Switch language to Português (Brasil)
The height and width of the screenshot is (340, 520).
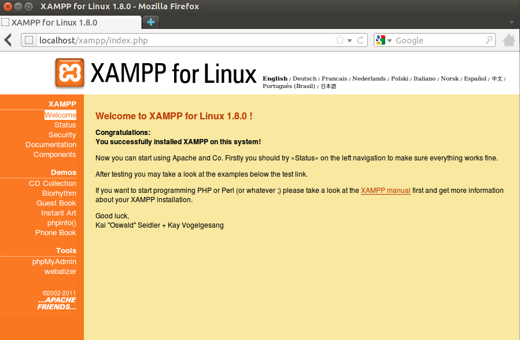pyautogui.click(x=289, y=86)
